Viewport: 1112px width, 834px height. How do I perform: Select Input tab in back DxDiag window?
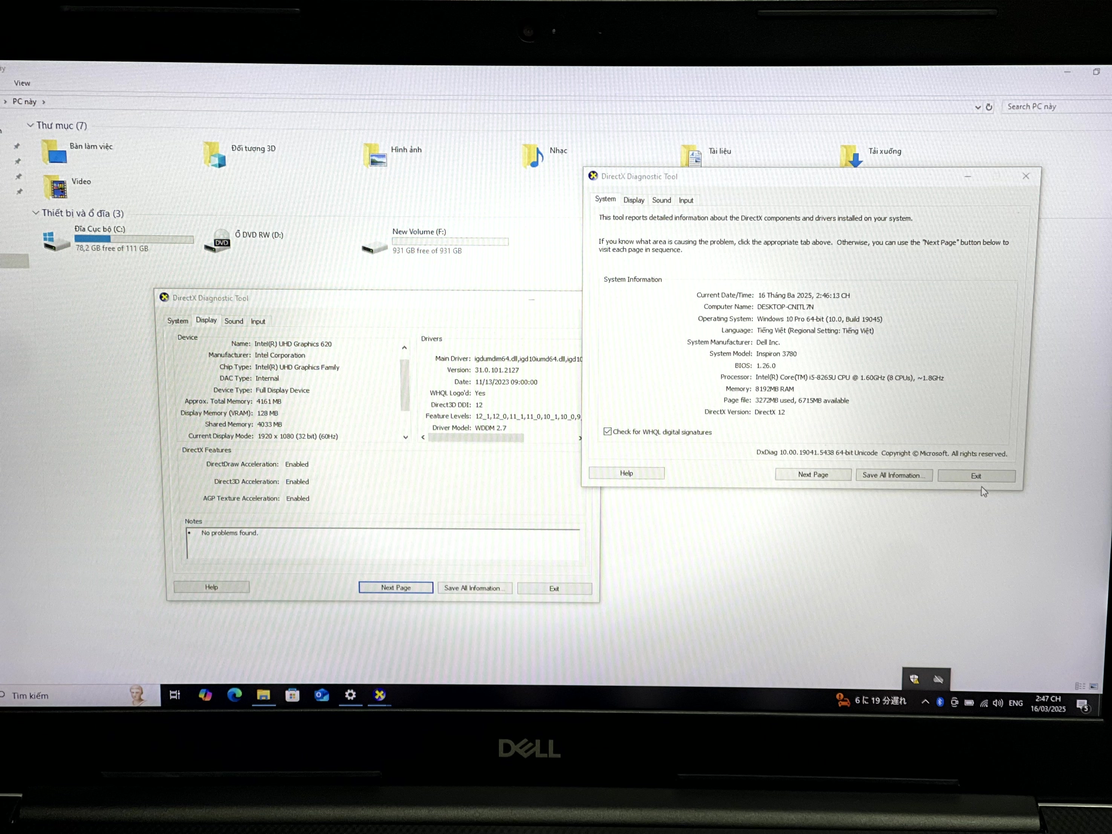258,322
